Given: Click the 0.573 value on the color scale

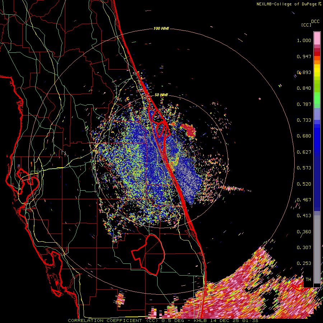Looking at the screenshot, I should coord(304,168).
